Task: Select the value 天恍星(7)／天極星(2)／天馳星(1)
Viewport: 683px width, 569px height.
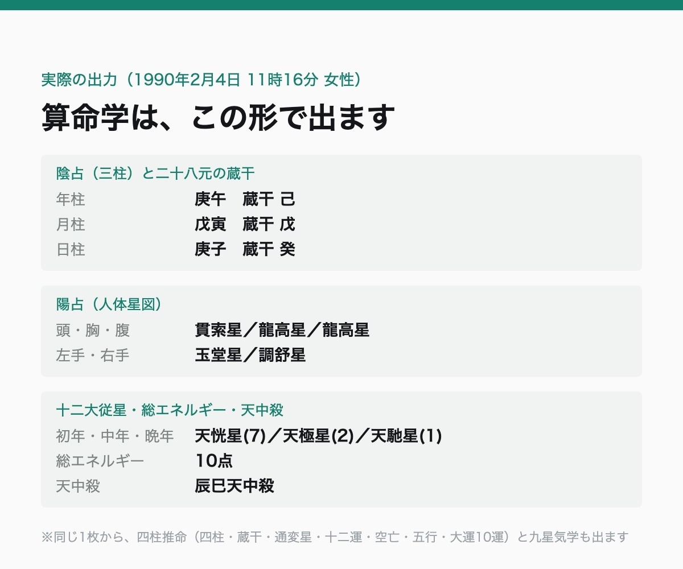Action: pos(318,436)
